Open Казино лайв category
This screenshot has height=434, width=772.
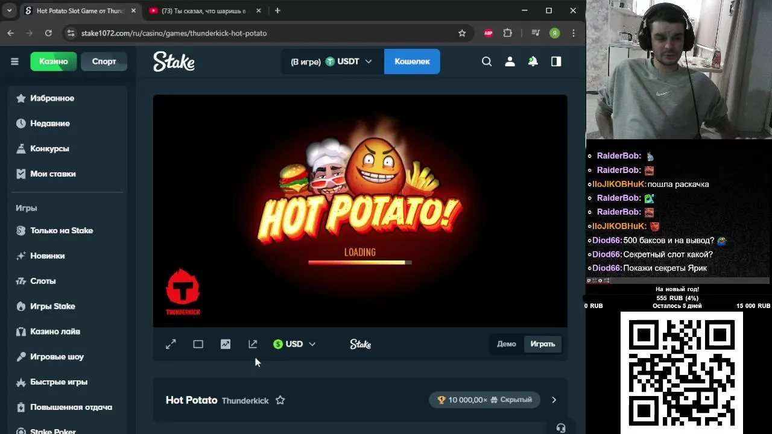point(67,332)
